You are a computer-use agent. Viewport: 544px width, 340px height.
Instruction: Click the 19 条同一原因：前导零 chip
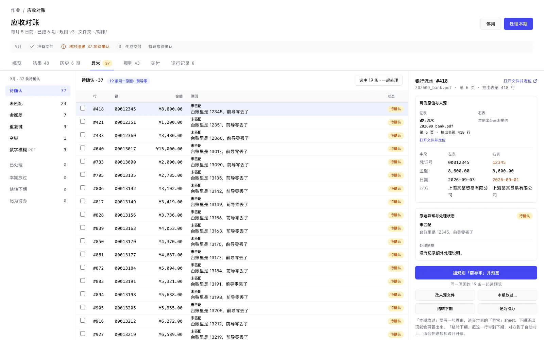pos(128,81)
